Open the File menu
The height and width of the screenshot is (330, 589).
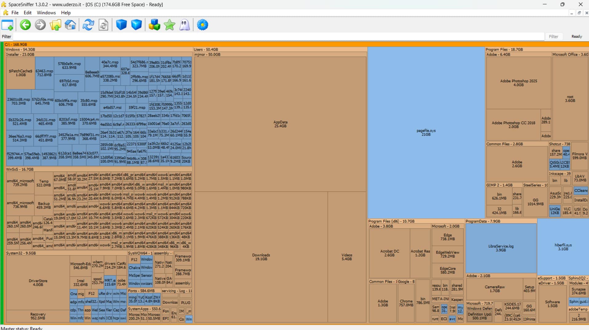(15, 13)
